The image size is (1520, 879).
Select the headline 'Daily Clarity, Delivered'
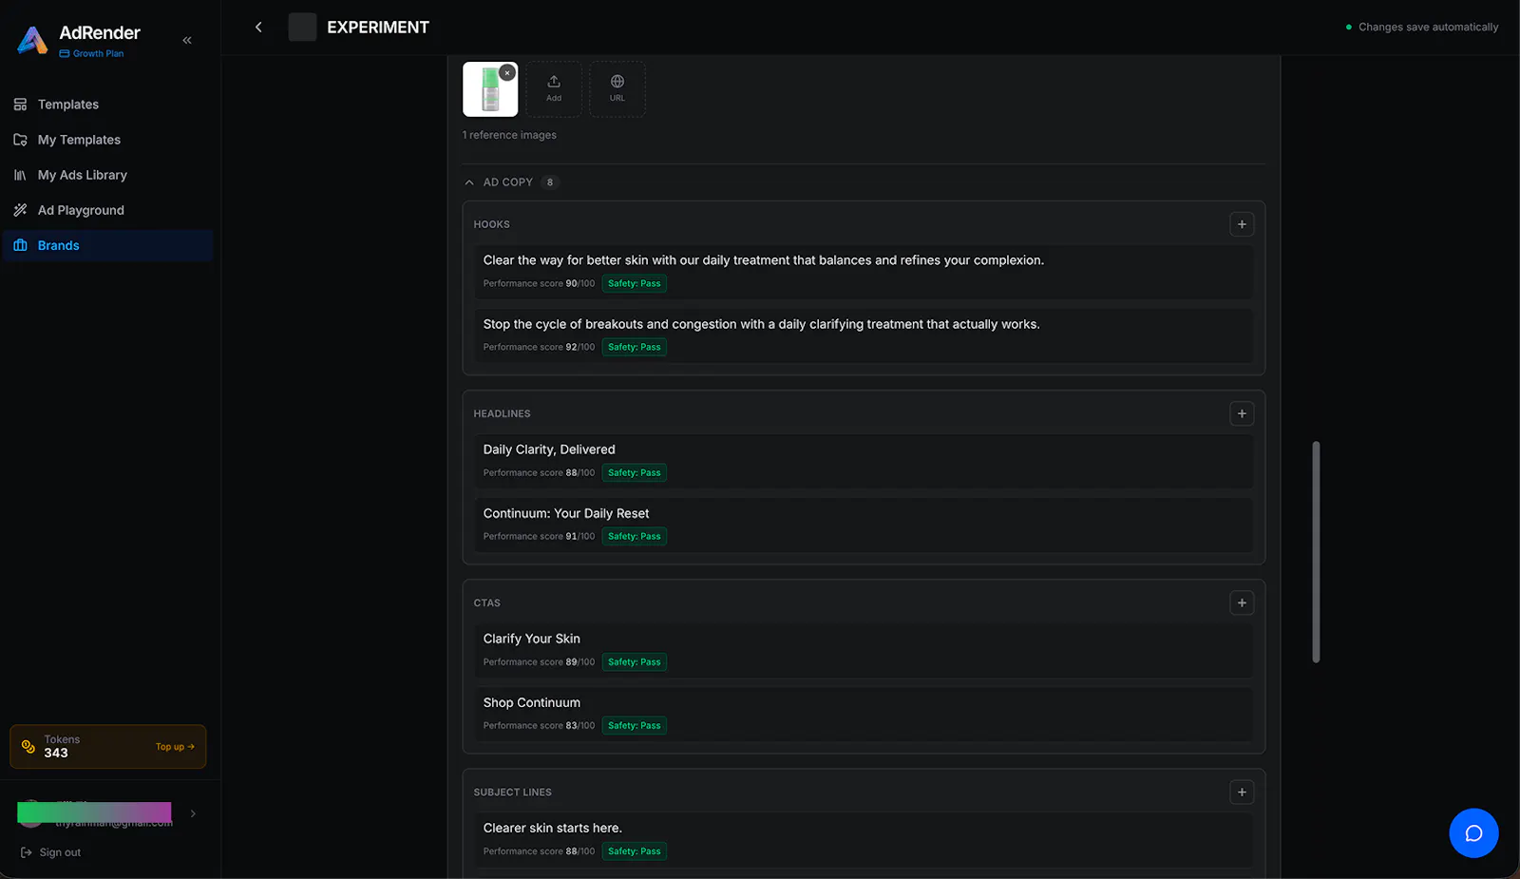pyautogui.click(x=864, y=461)
